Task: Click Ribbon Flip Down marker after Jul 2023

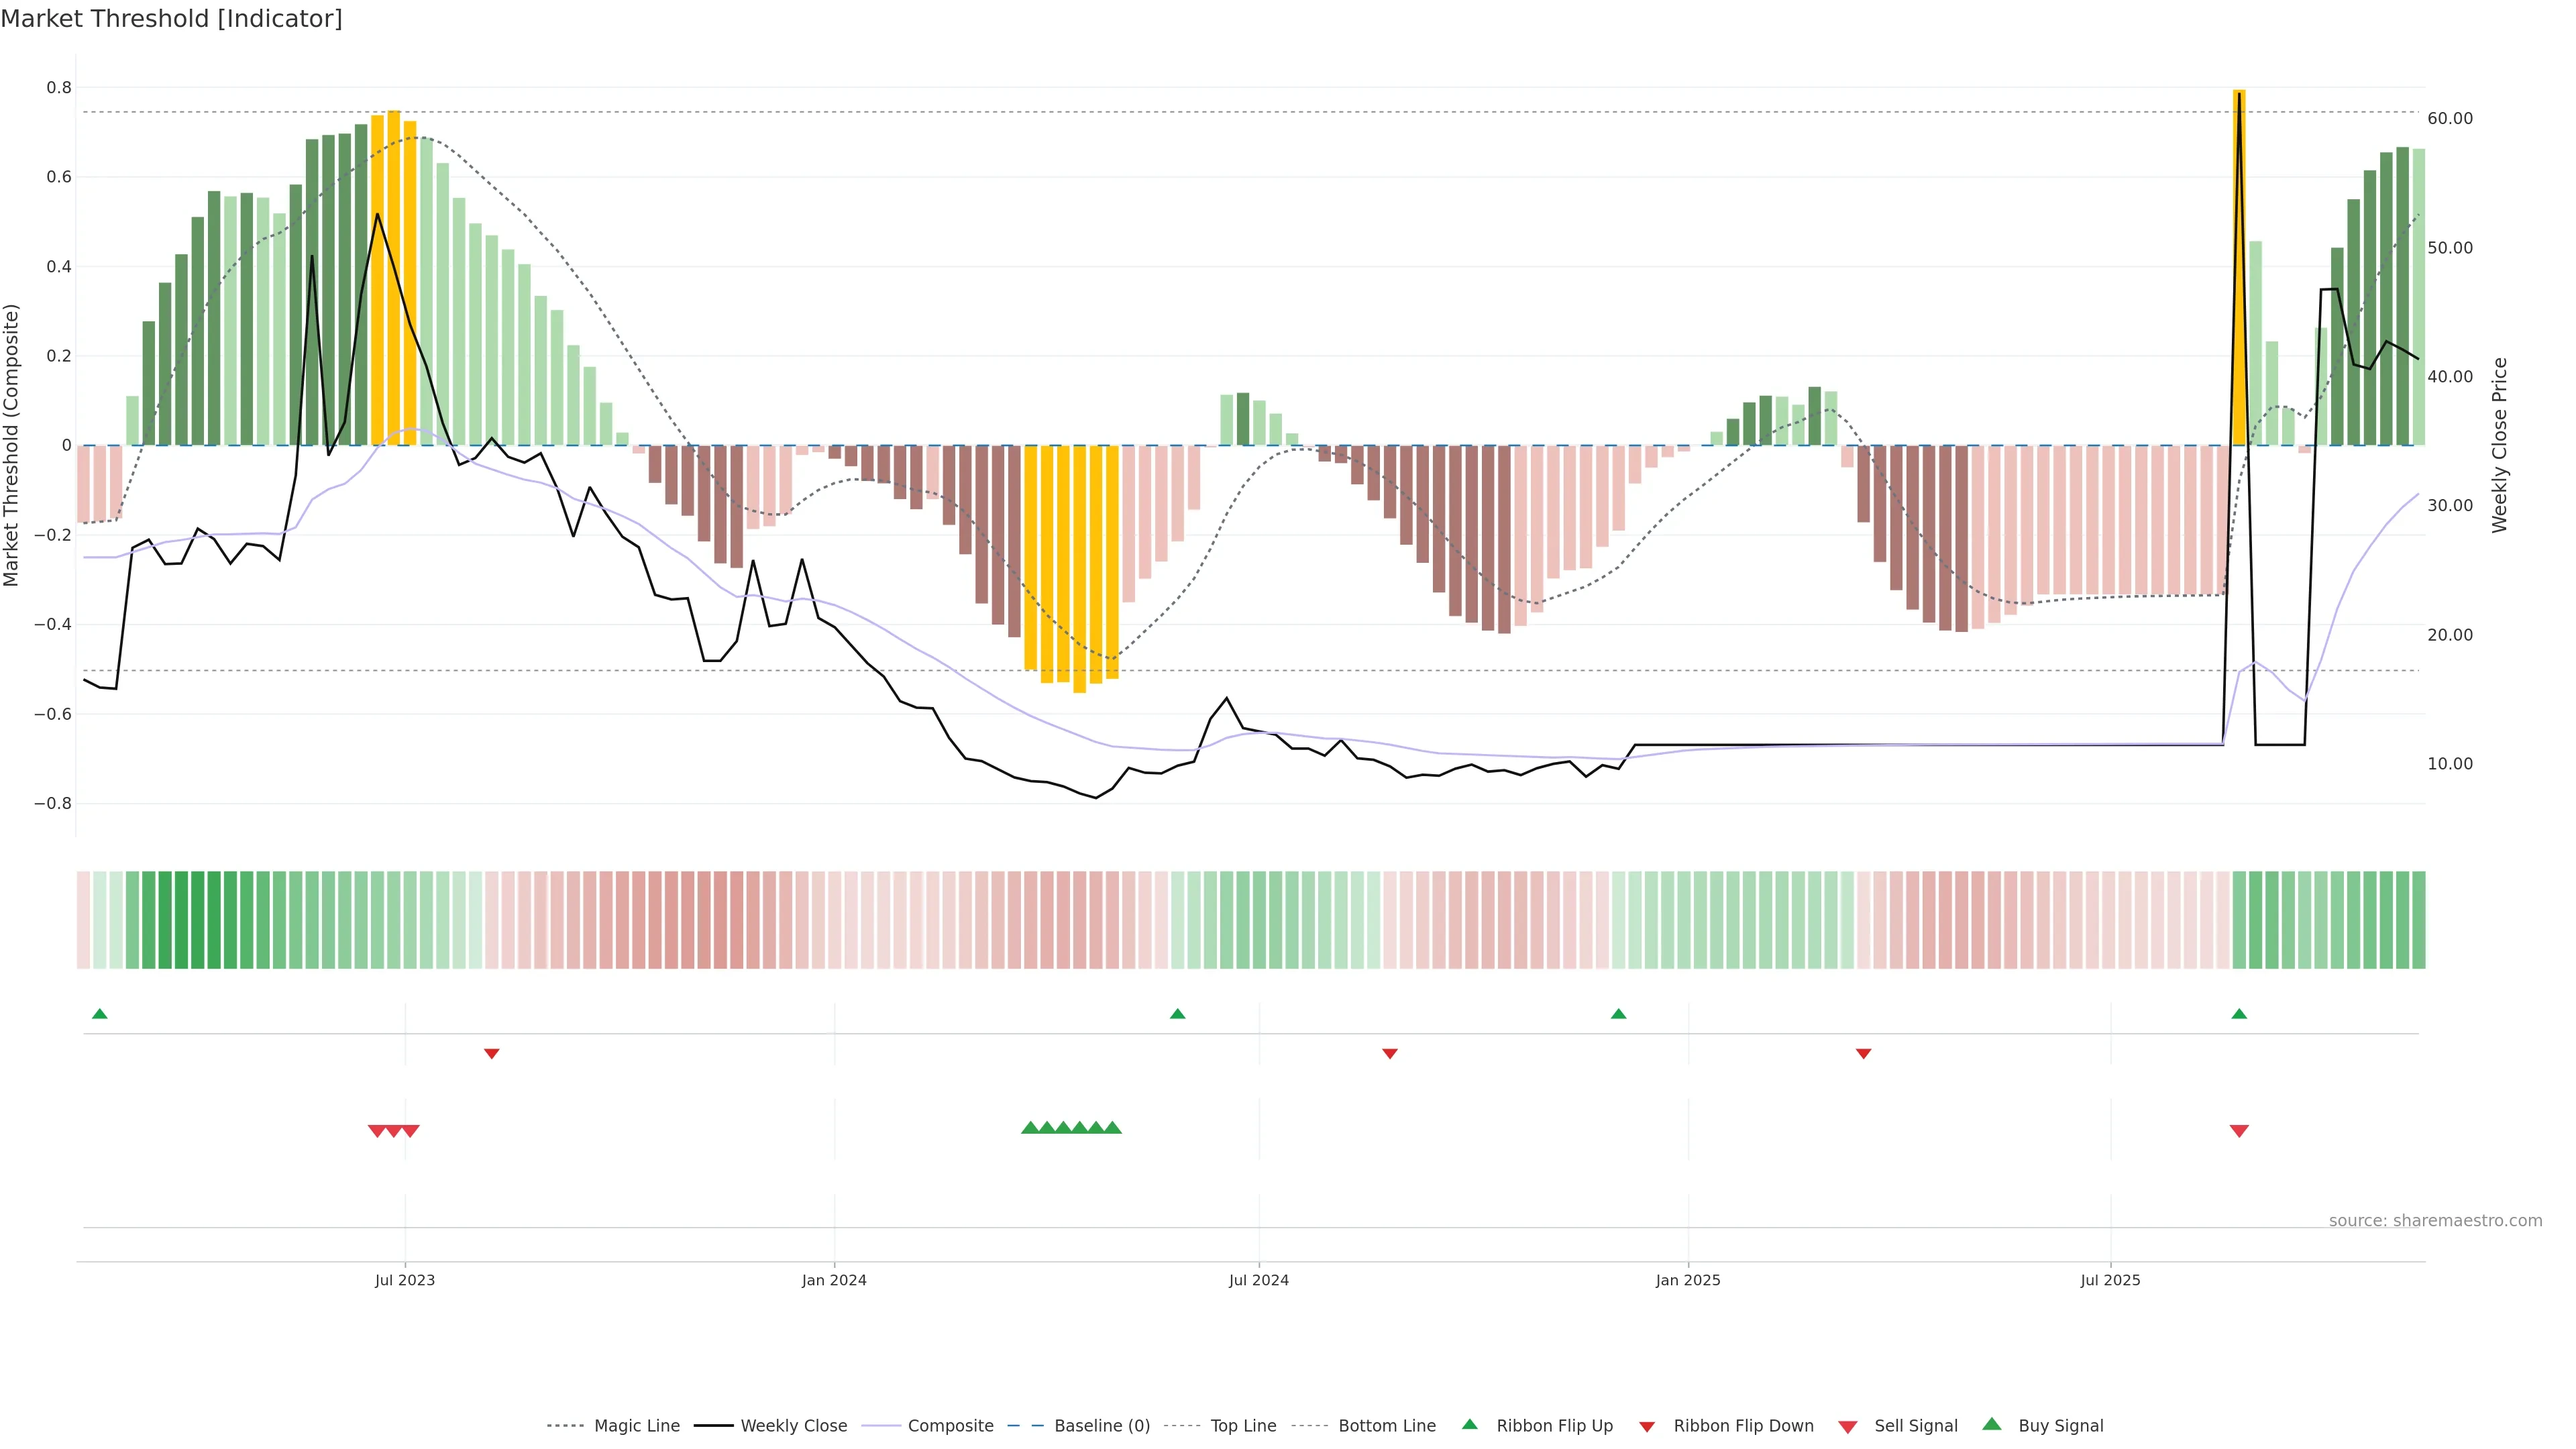Action: (x=491, y=1053)
